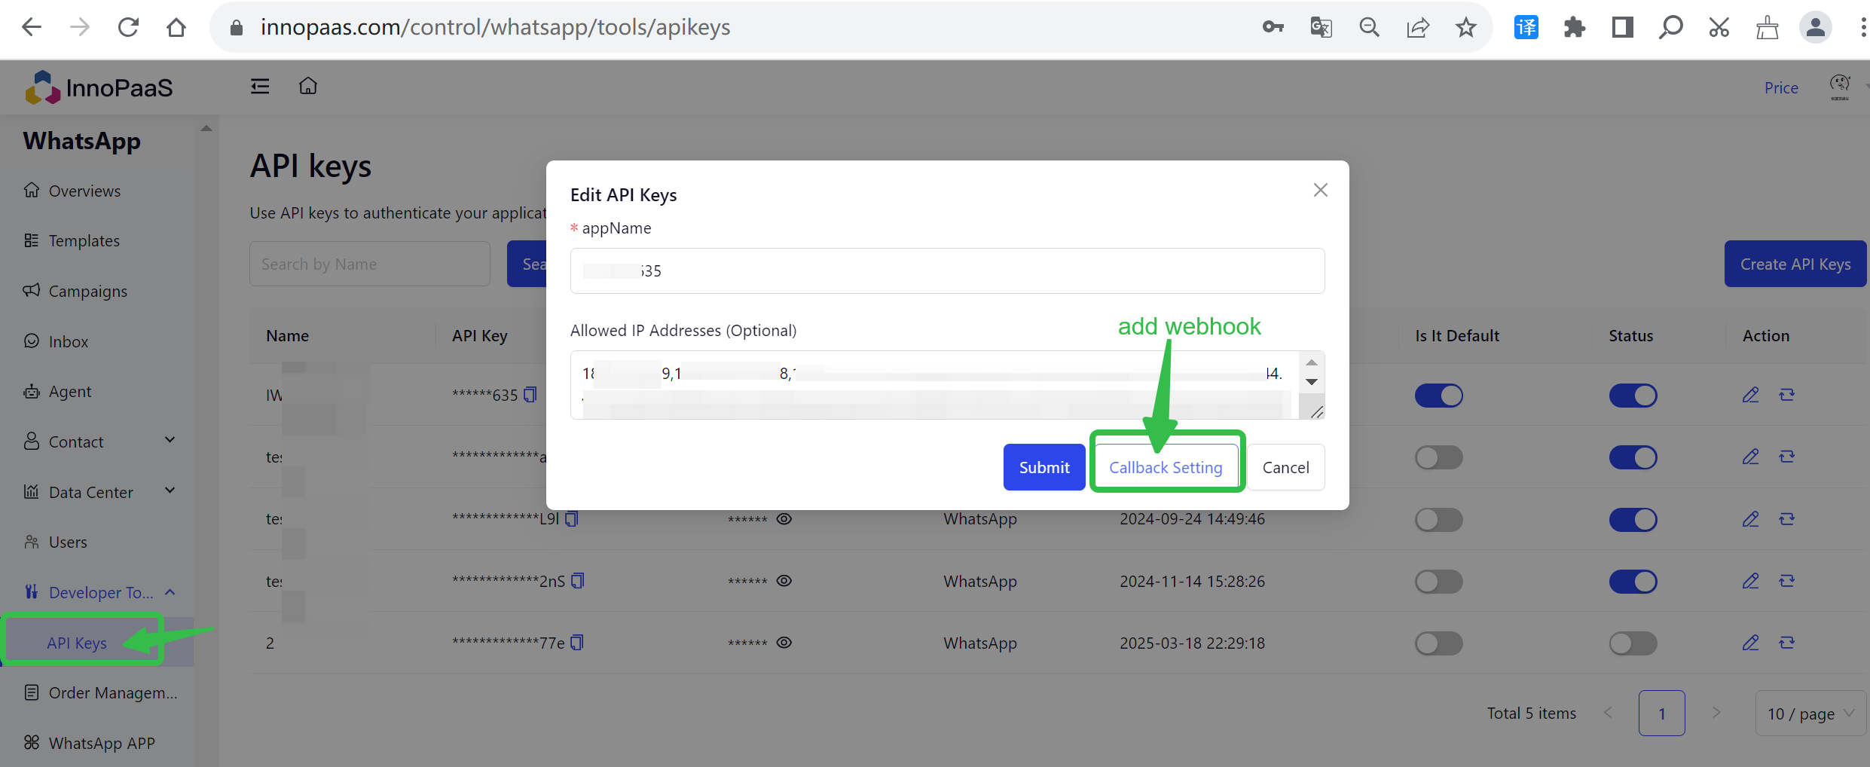
Task: Reveal the secret for key ending 77e
Action: click(x=784, y=643)
